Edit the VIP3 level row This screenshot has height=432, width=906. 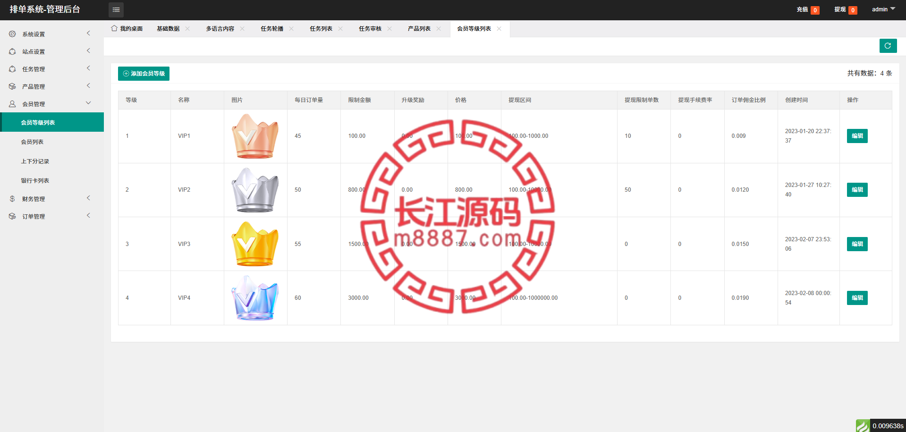click(x=857, y=244)
